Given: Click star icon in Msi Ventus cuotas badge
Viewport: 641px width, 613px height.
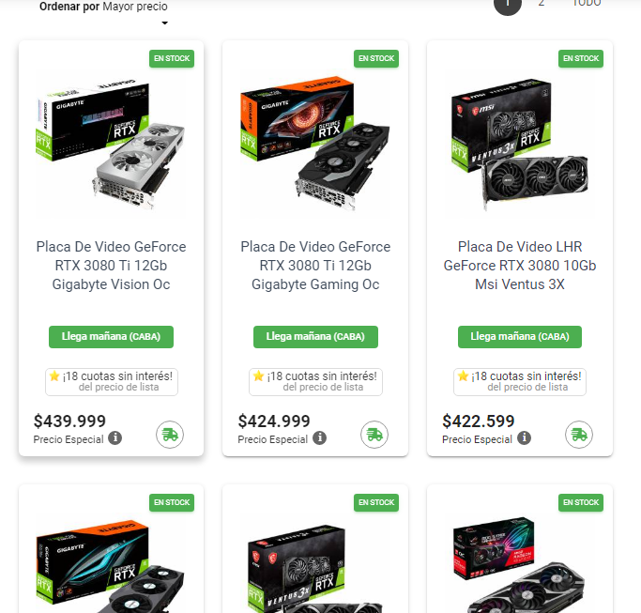Looking at the screenshot, I should [463, 375].
